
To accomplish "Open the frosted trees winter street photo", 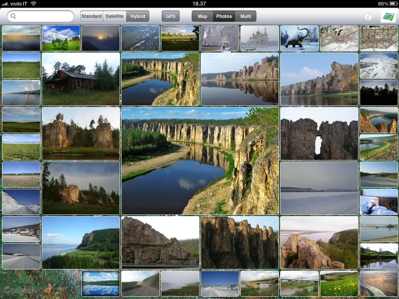I will (x=220, y=38).
